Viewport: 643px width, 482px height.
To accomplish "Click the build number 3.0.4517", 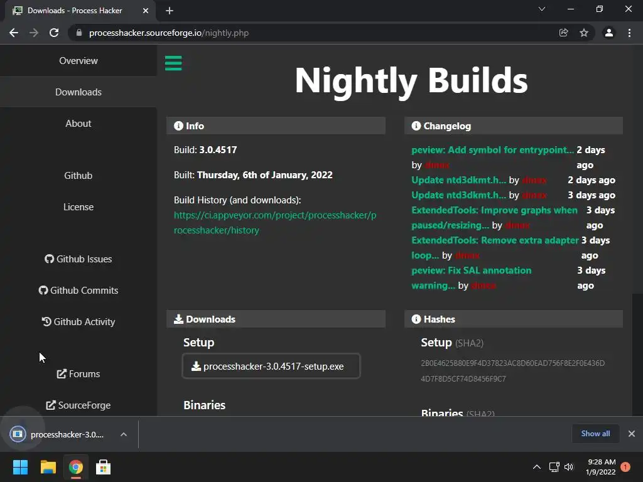I will click(x=218, y=150).
